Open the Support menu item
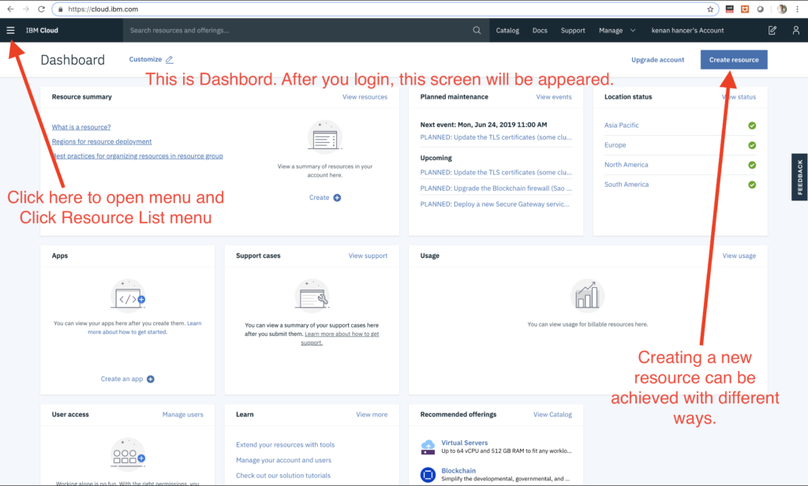The image size is (808, 486). tap(573, 31)
